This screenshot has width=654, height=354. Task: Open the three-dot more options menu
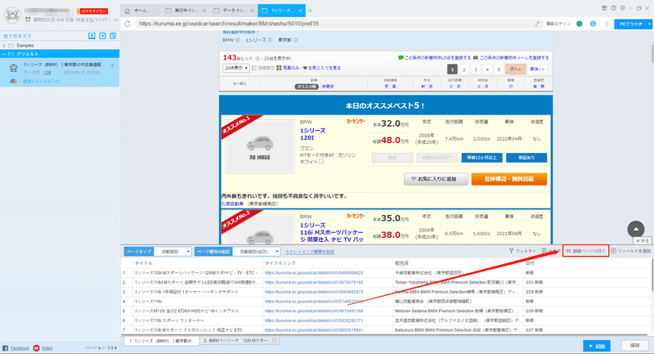607,24
